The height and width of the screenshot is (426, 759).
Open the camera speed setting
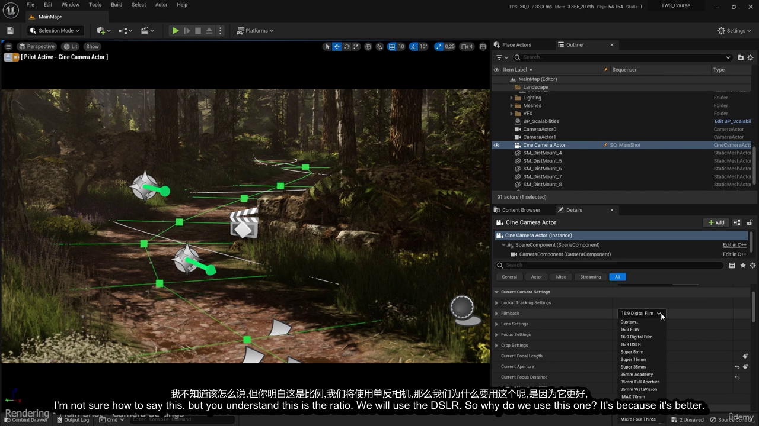[467, 46]
